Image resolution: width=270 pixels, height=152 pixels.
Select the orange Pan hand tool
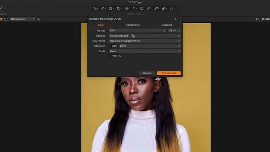tap(103, 8)
